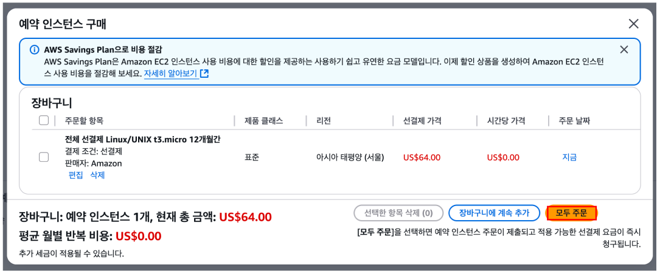Image resolution: width=660 pixels, height=276 pixels.
Task: Click the 장바구니에 계속 추가 button
Action: pyautogui.click(x=495, y=213)
